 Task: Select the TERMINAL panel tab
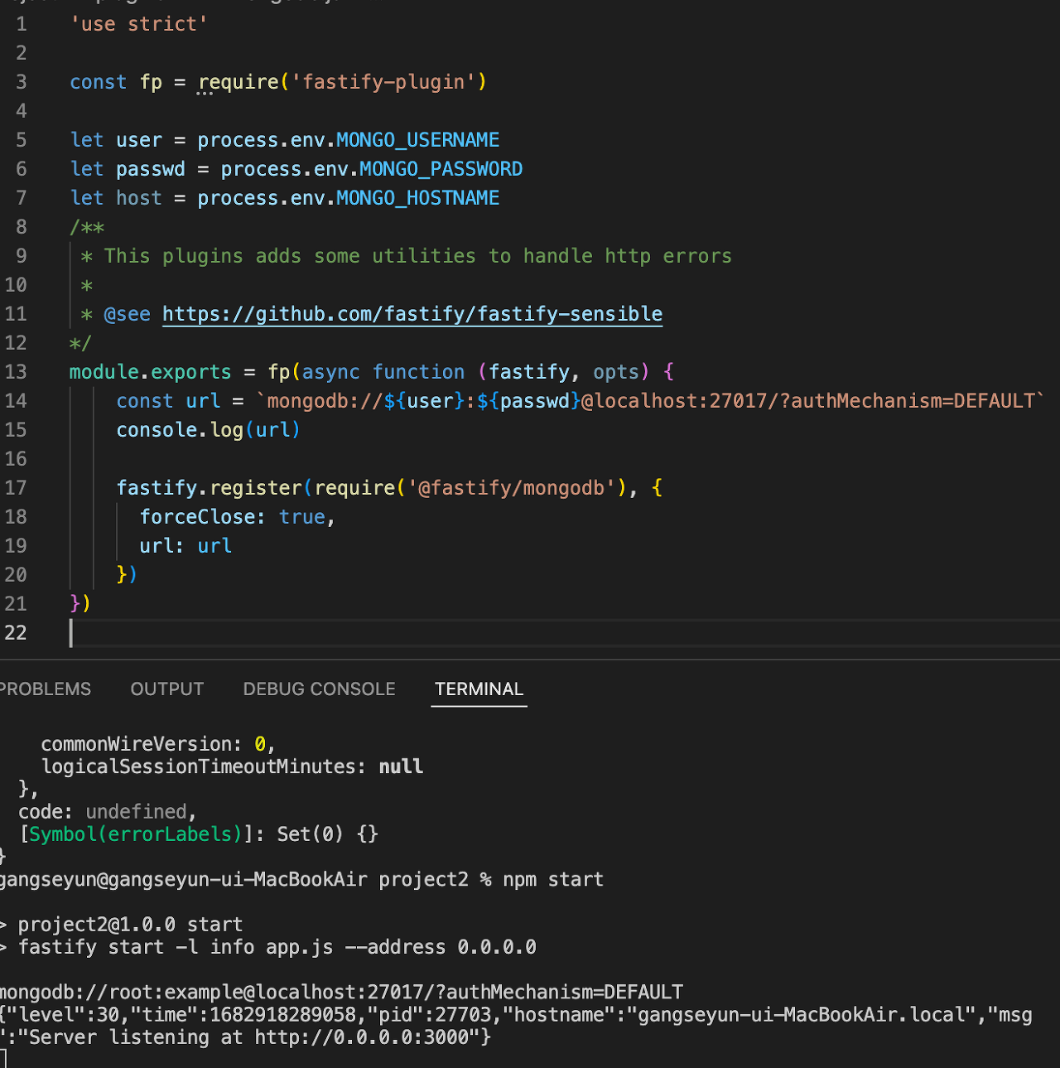[x=479, y=689]
